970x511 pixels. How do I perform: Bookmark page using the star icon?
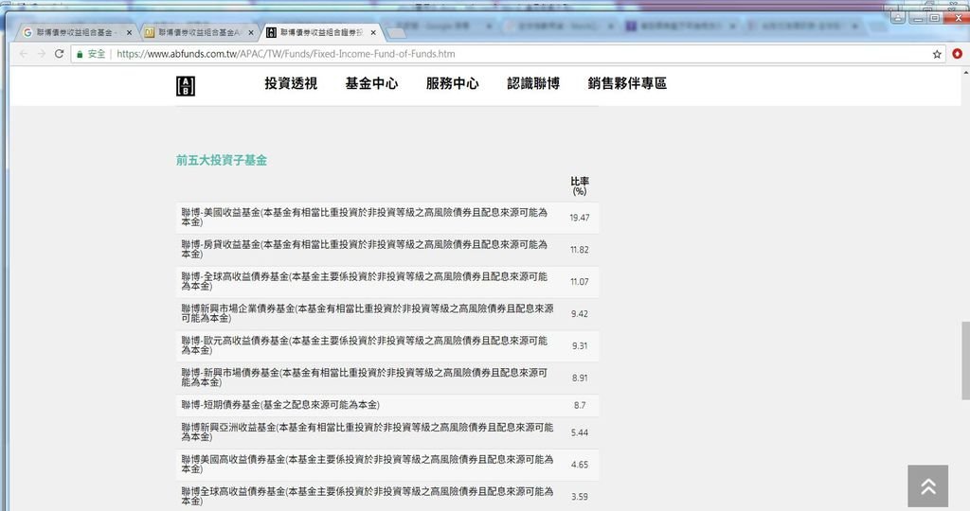point(937,54)
